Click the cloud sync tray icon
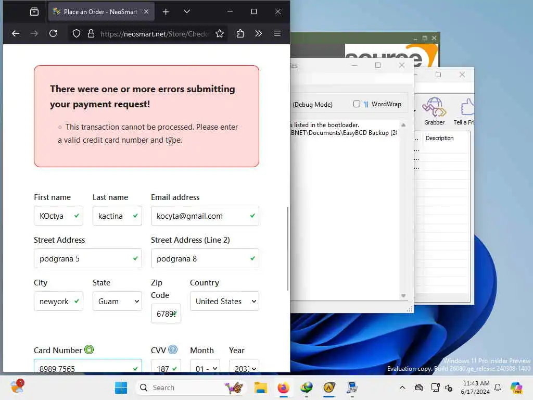Screen dimensions: 533x400 (x=419, y=387)
